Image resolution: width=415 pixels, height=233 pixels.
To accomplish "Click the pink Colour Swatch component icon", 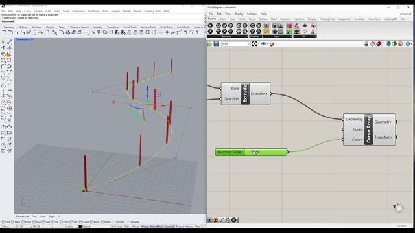I will coord(289,25).
